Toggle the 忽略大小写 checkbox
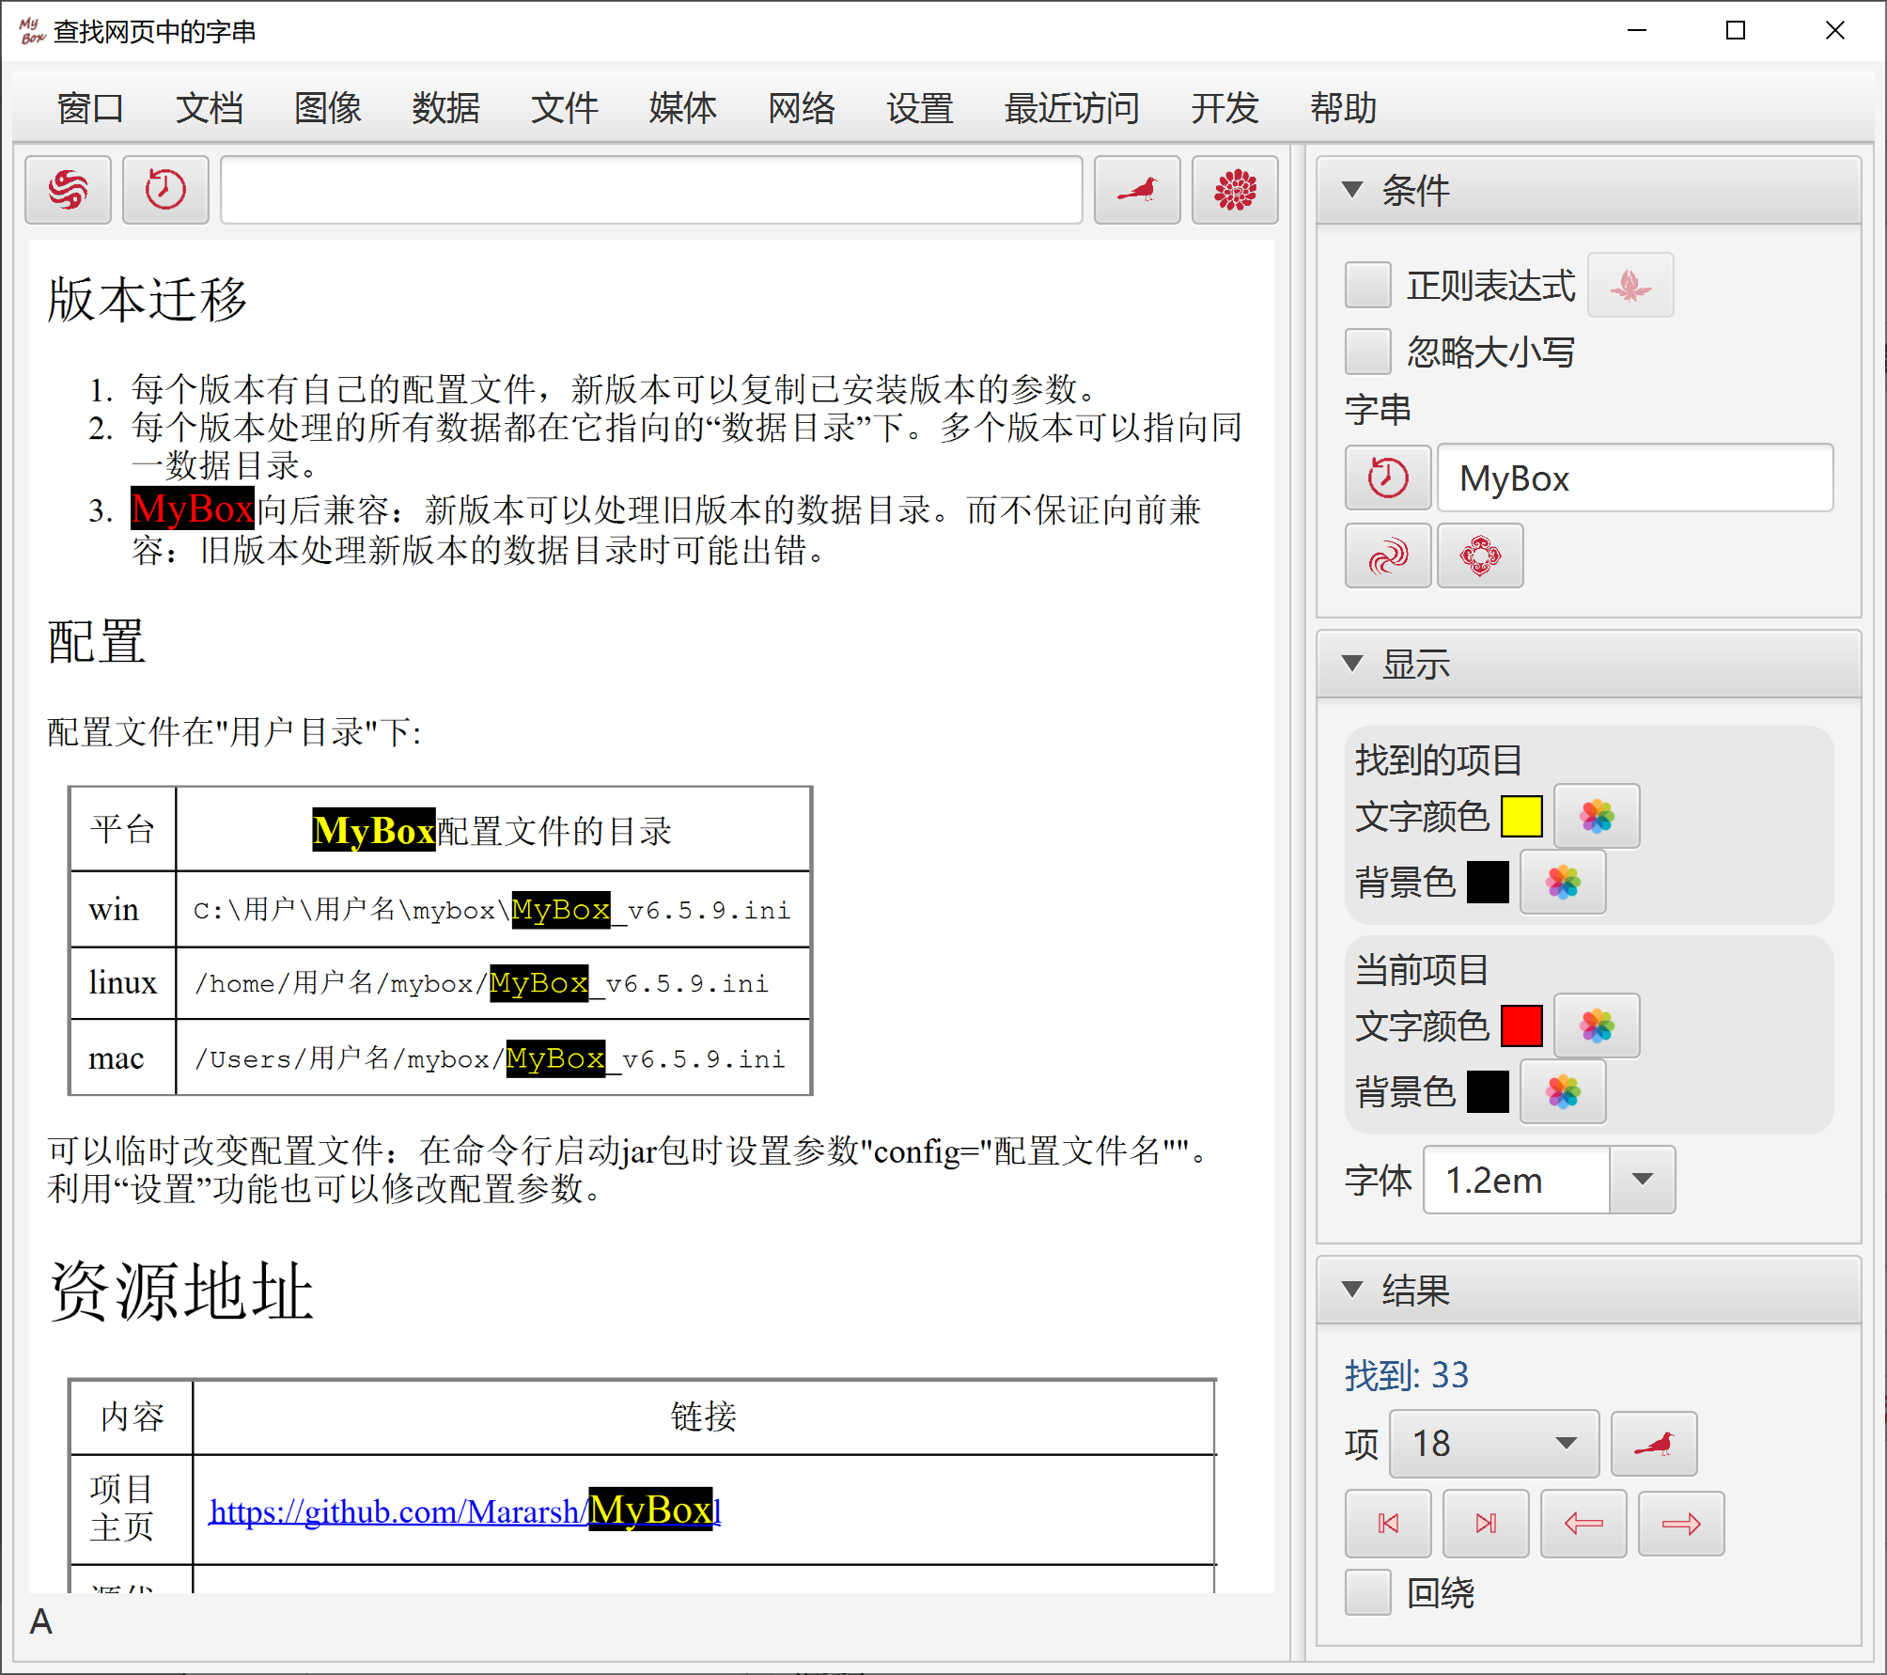 coord(1367,352)
